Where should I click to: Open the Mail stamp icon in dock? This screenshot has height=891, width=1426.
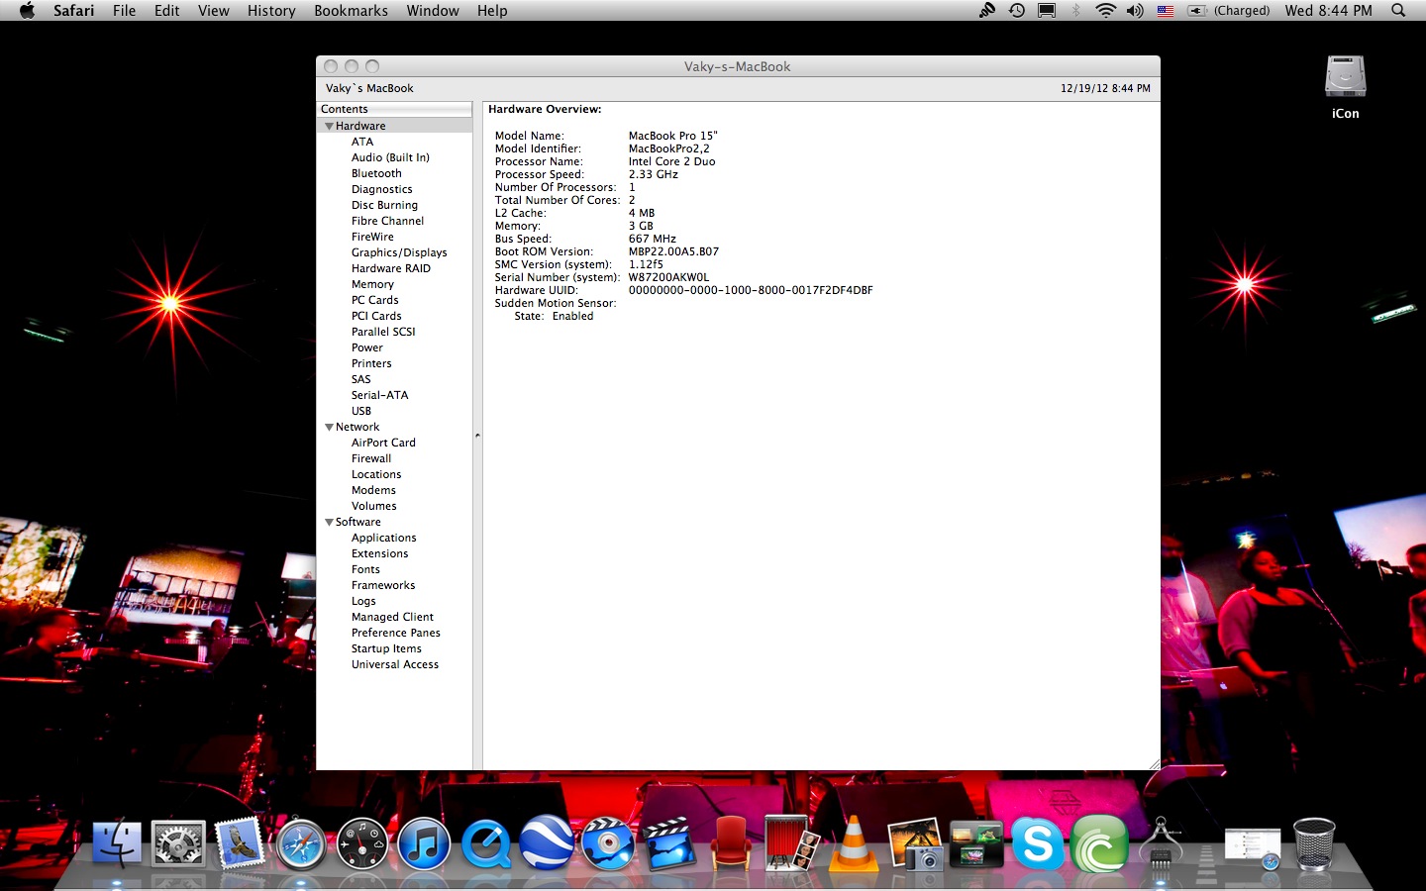239,844
